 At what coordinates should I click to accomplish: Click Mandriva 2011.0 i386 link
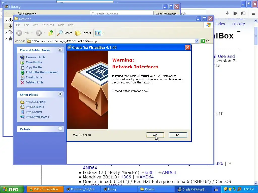(x=126, y=177)
